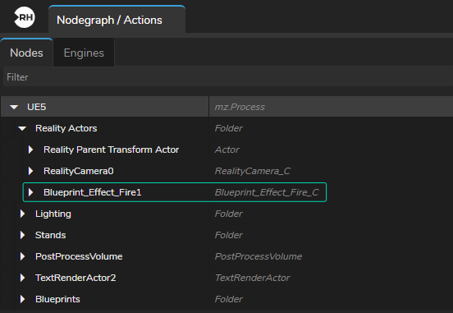Select the Nodes tab
453x313 pixels.
pyautogui.click(x=26, y=53)
